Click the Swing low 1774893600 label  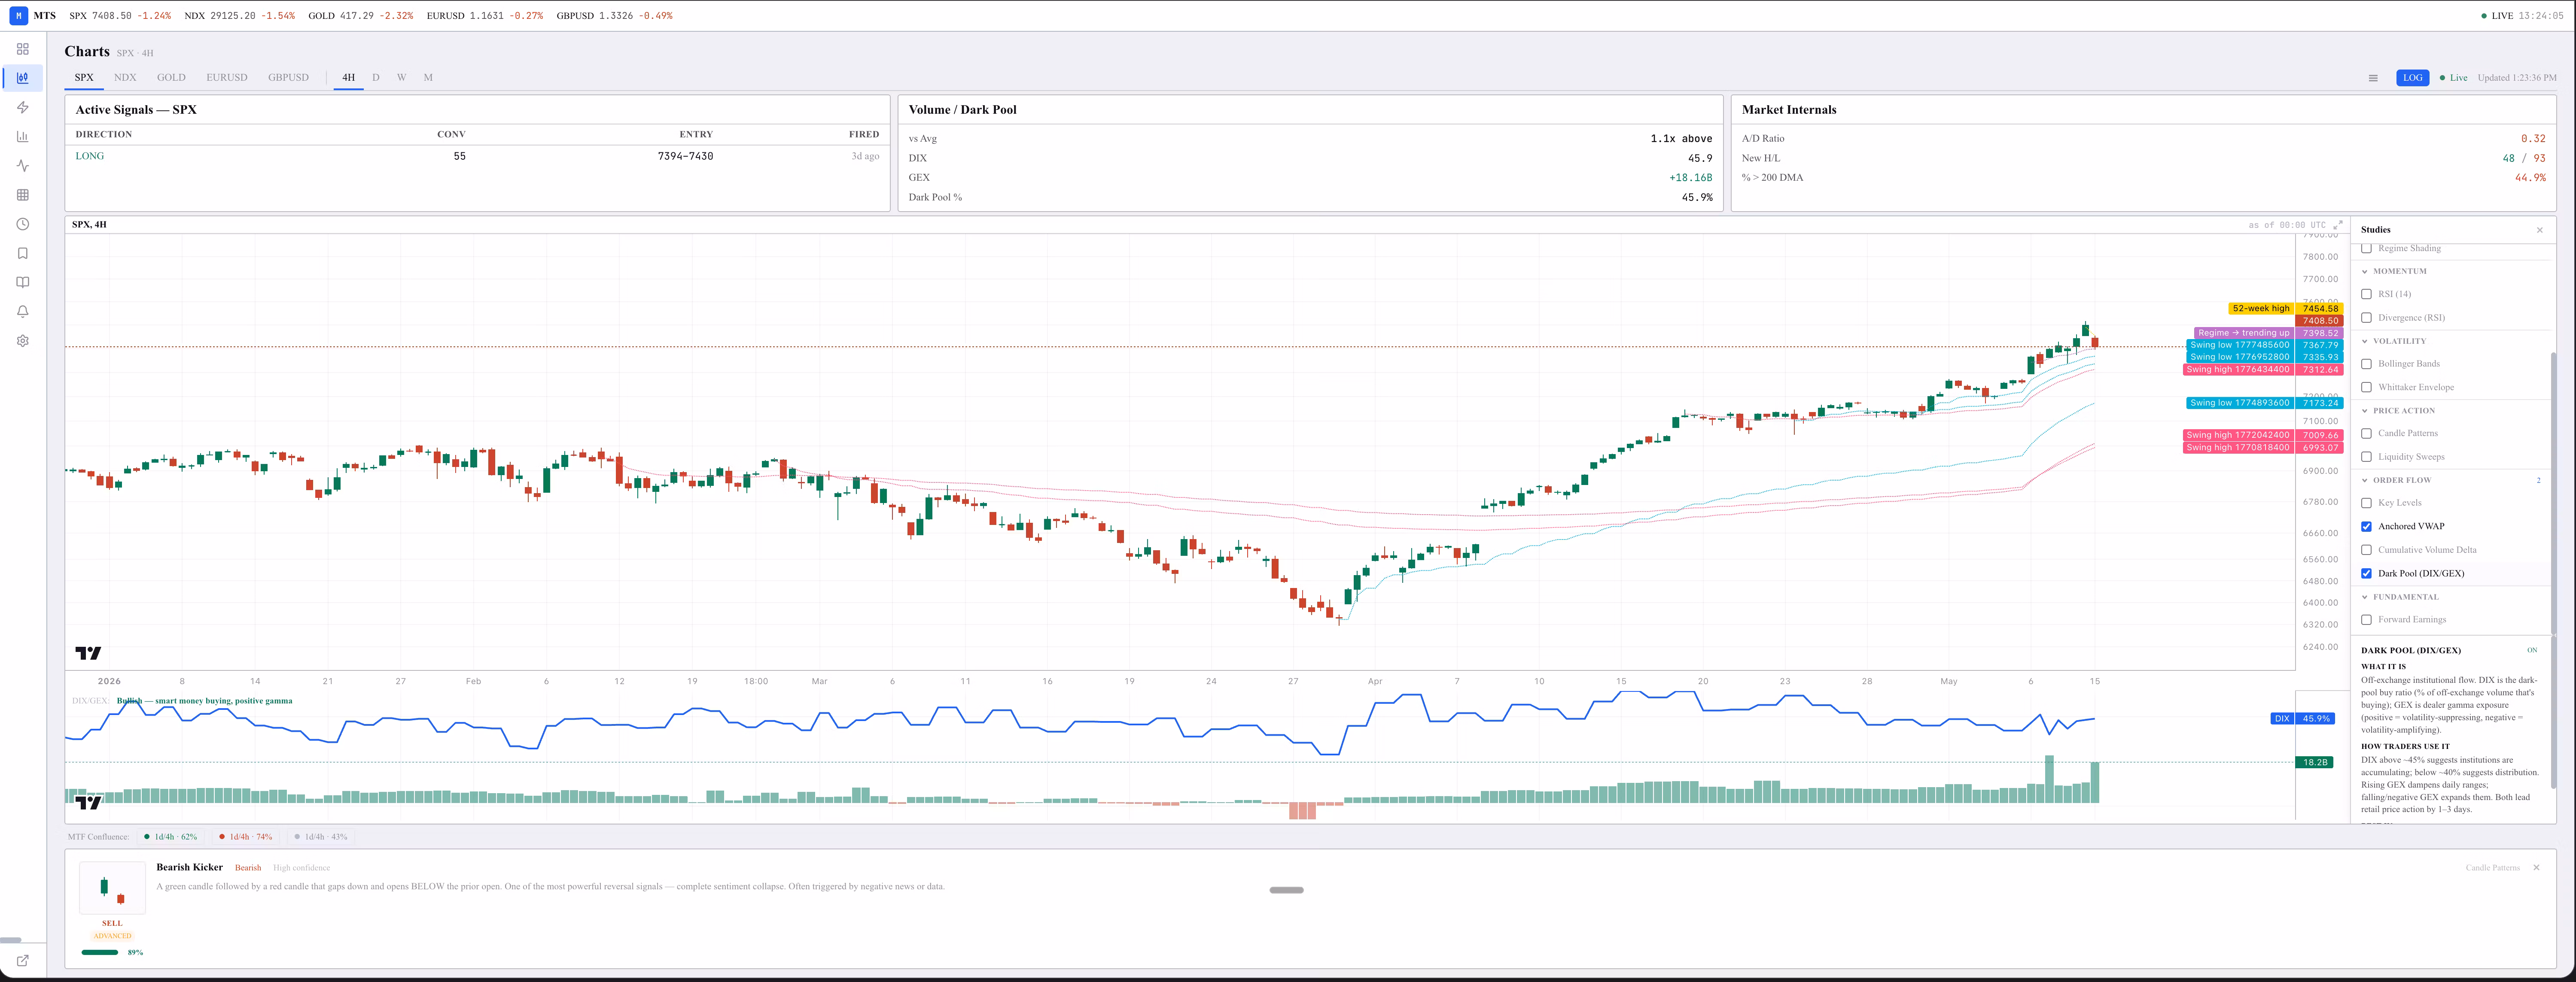[x=2264, y=403]
